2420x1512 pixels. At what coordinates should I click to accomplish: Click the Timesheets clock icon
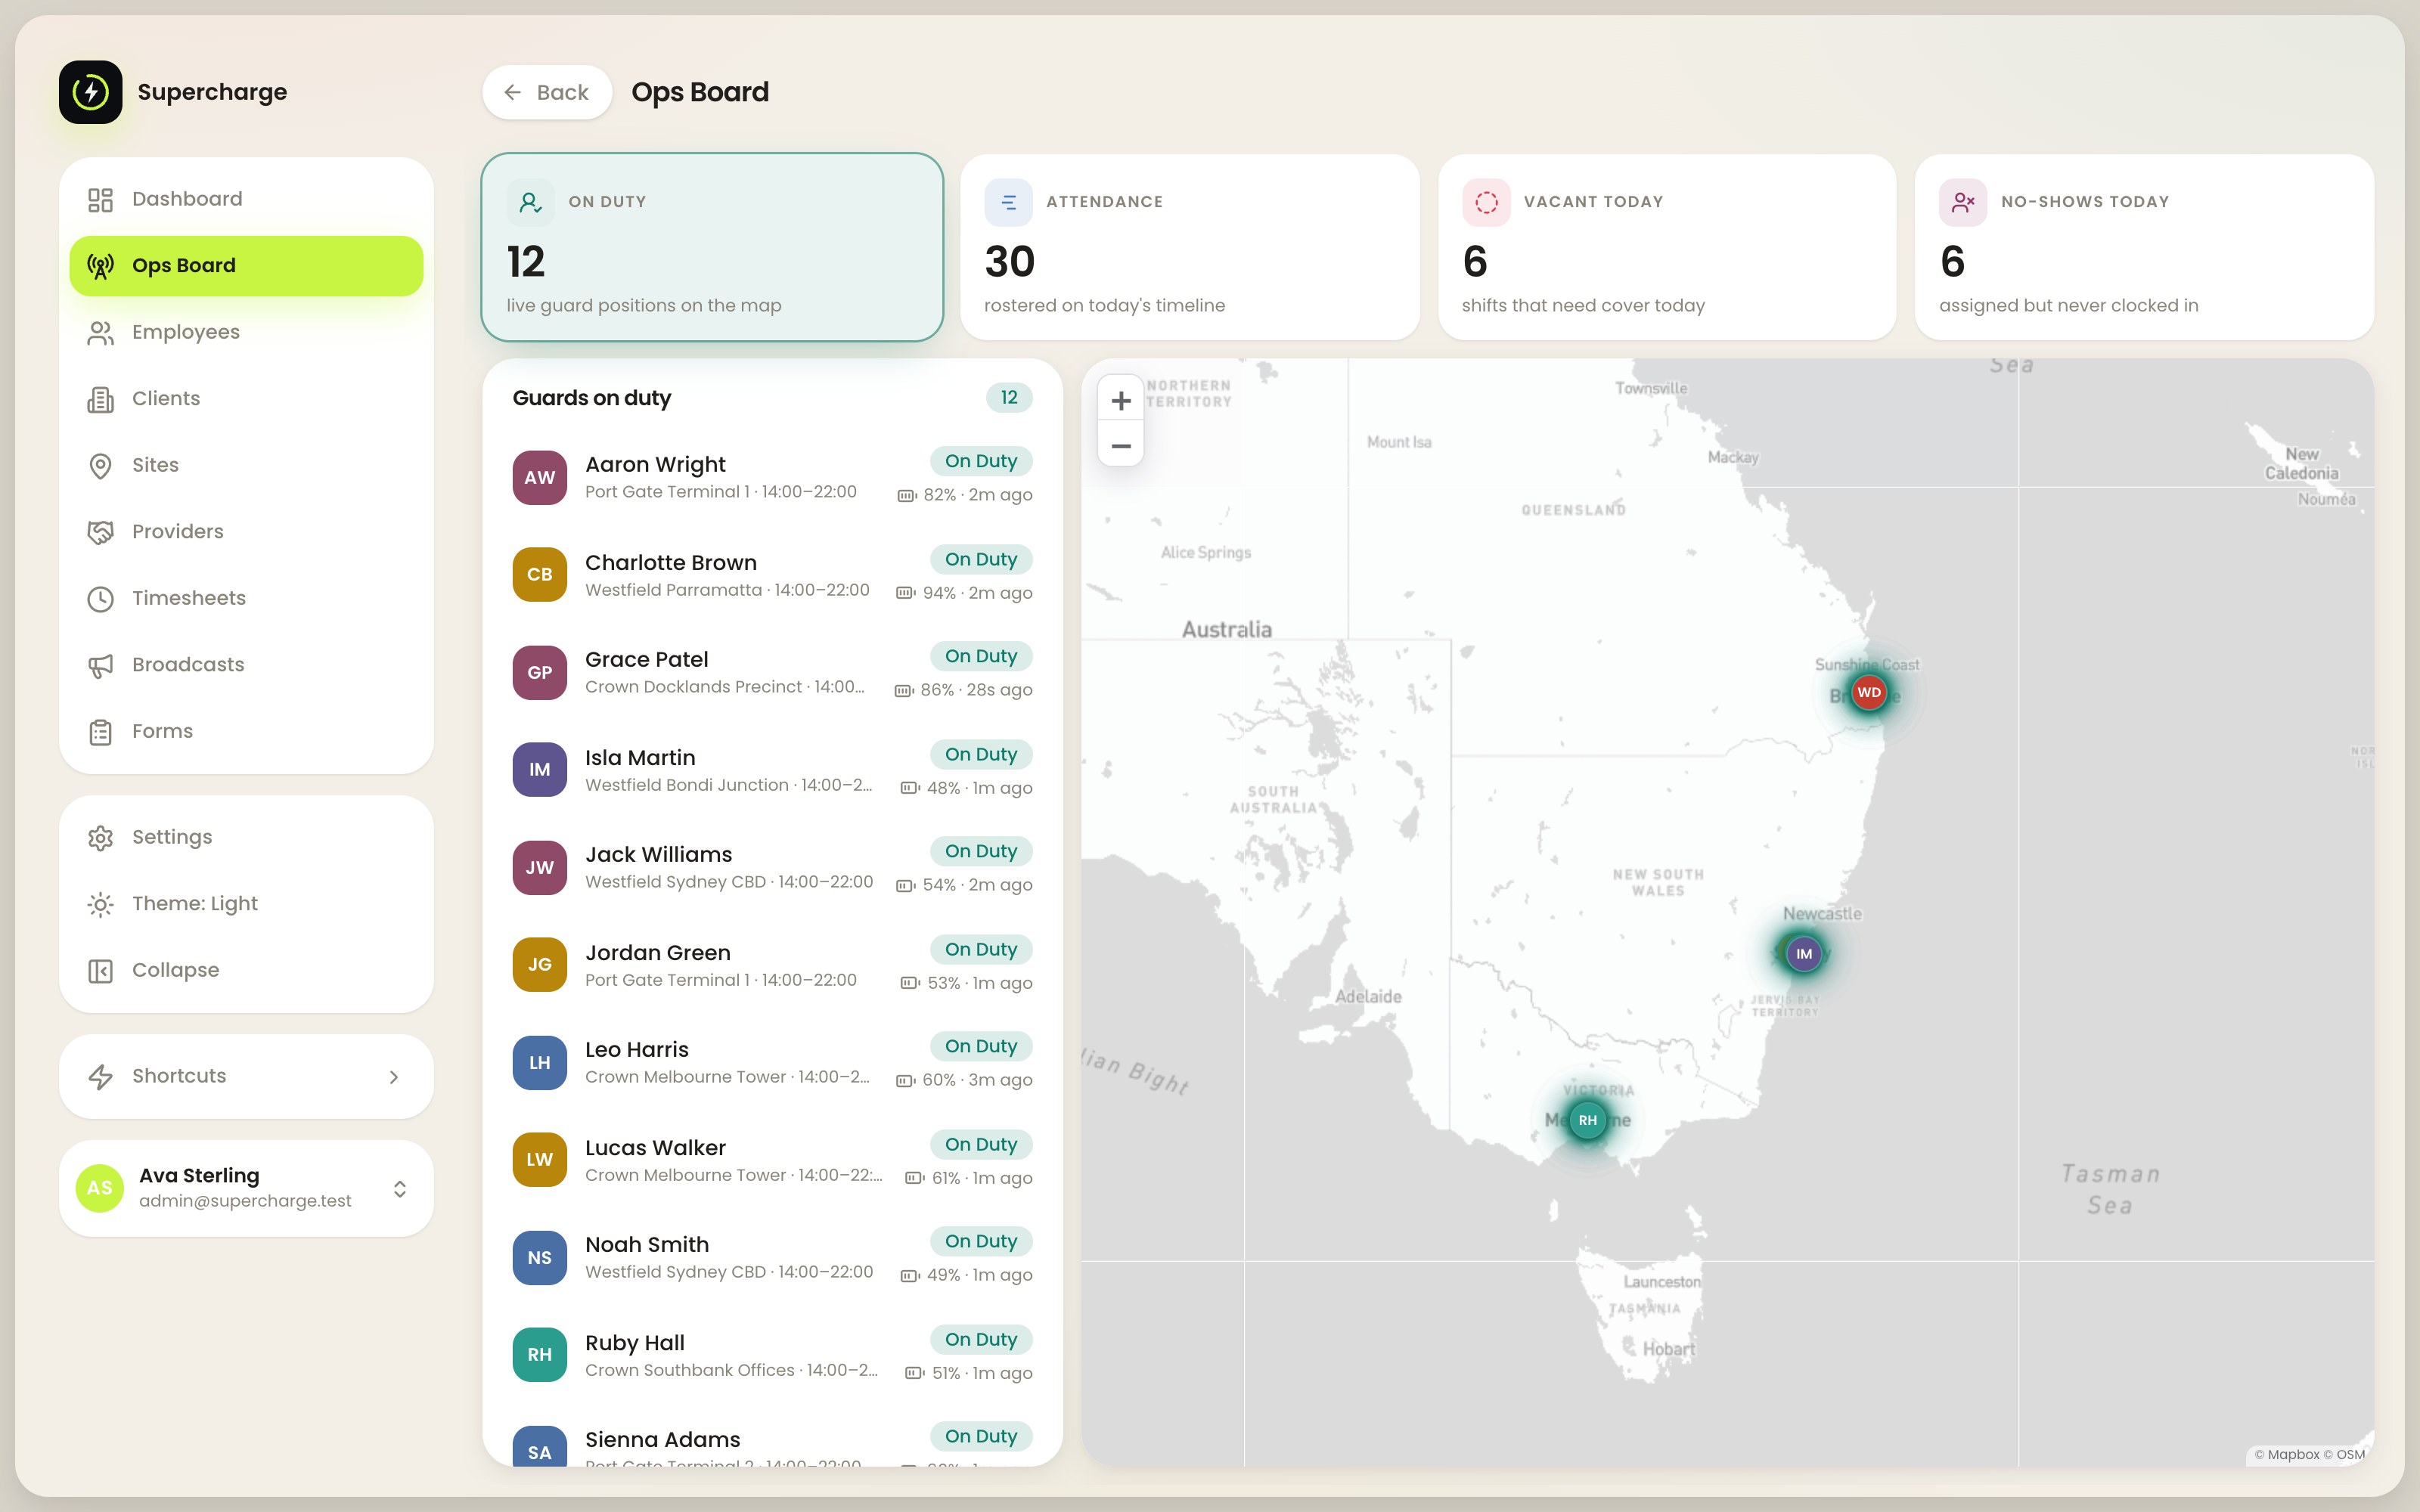100,599
